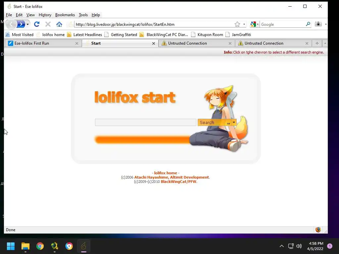Open the Help menu
Screen dimensions: 339x254
(96, 15)
